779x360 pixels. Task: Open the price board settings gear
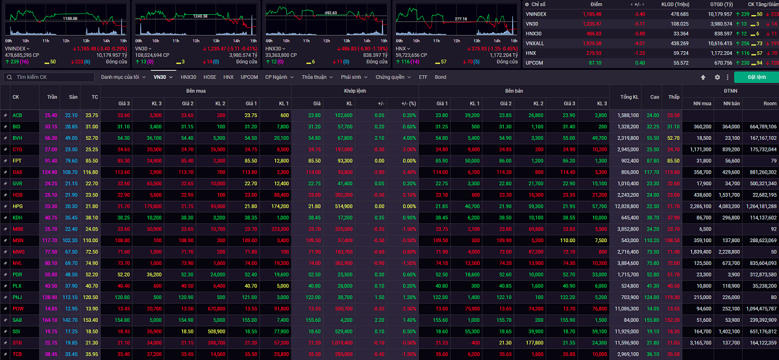pos(717,77)
